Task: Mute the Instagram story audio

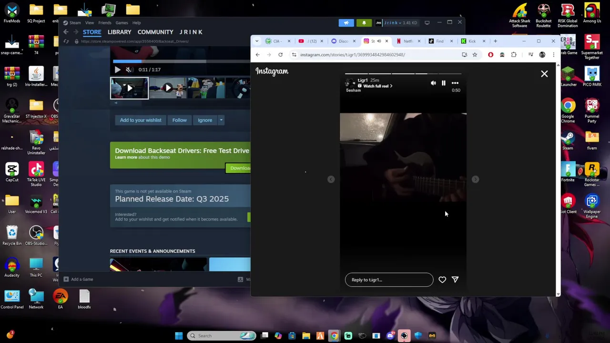Action: coord(433,83)
